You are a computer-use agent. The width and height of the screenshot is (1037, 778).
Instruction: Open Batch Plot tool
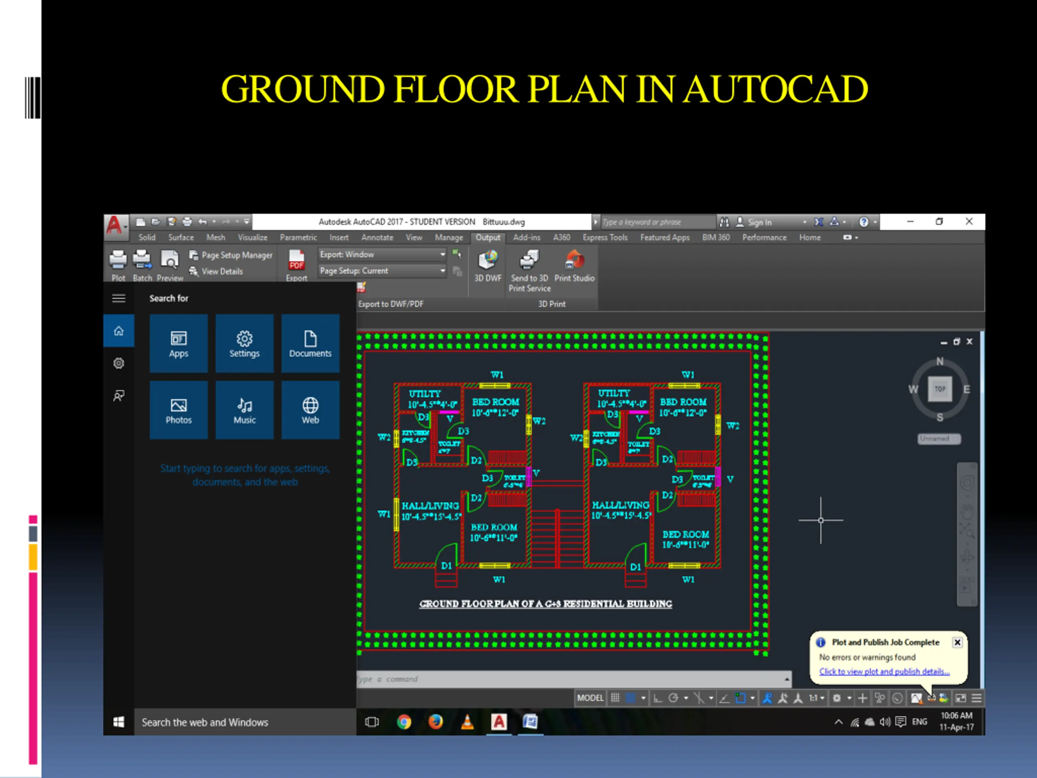[142, 260]
